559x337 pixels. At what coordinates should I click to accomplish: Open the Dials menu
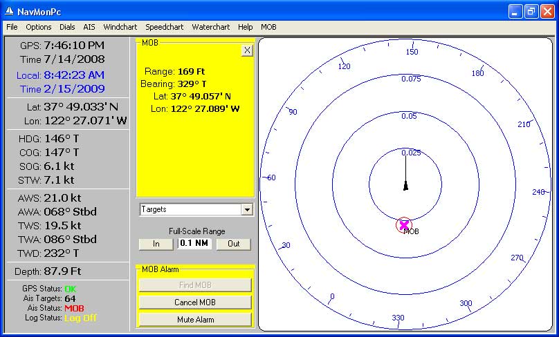67,27
